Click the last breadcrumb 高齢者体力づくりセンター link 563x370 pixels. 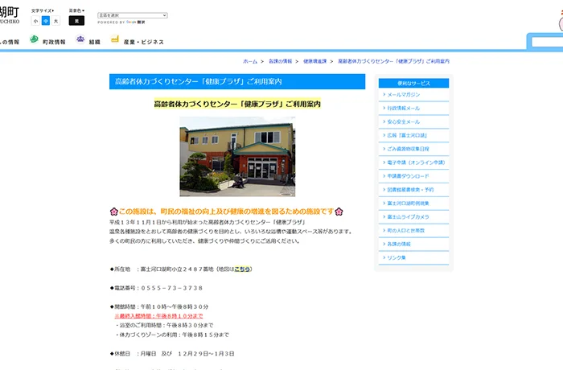click(x=393, y=61)
